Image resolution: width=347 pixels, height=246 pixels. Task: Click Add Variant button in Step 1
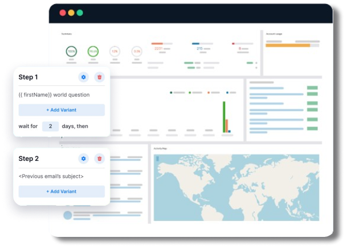pyautogui.click(x=62, y=110)
